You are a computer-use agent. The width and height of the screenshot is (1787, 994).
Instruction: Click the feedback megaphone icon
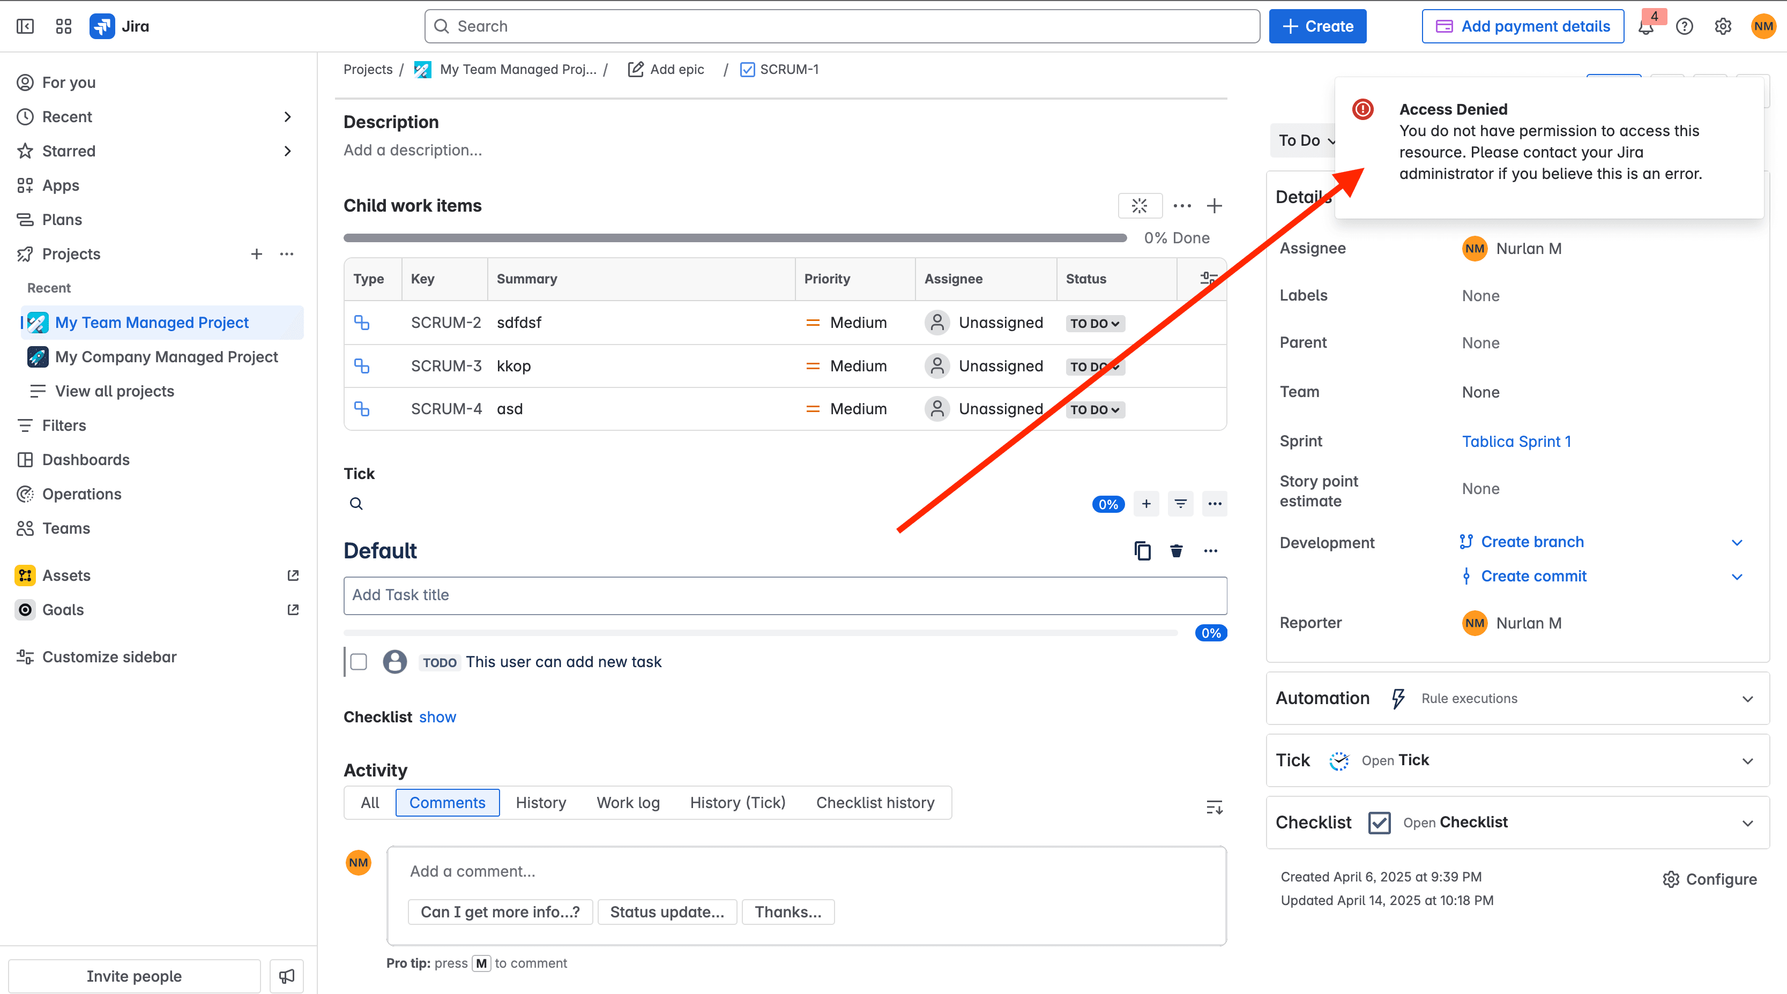click(287, 976)
